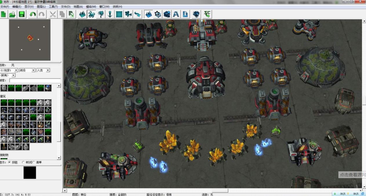Image resolution: width=366 pixels, height=196 pixels.
Task: Open the 工具(T) menu
Action: [53, 6]
